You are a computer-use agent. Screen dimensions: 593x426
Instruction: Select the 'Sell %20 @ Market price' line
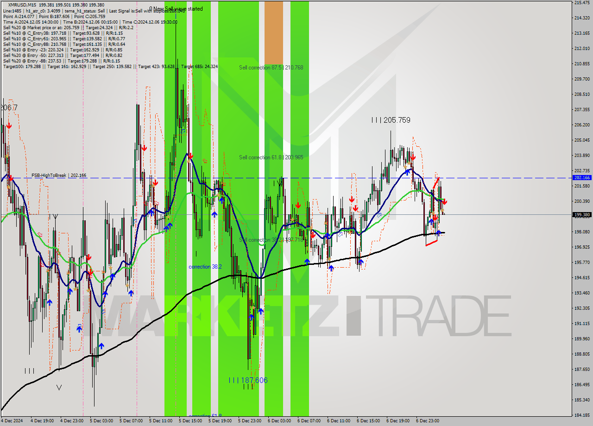coord(68,27)
